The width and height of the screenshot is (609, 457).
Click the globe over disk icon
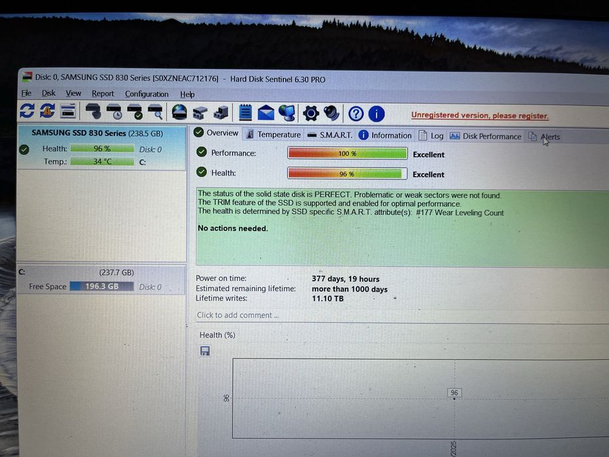point(180,112)
